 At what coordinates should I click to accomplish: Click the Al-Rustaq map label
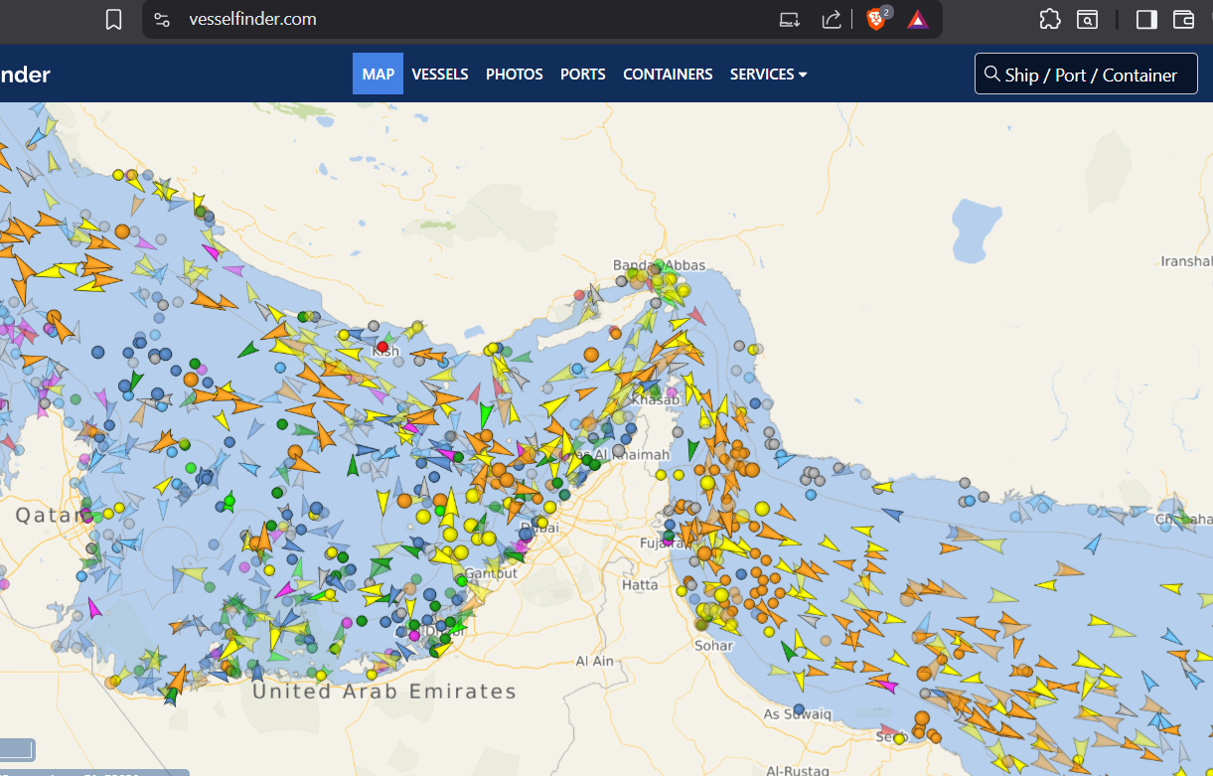point(799,770)
